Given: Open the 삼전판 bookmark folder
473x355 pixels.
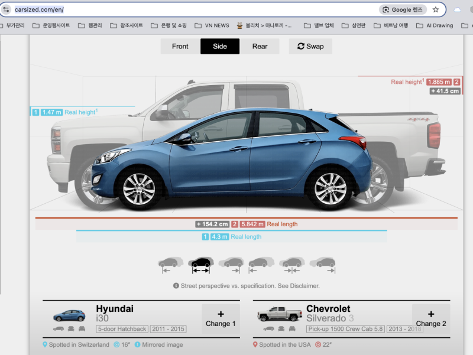Looking at the screenshot, I should tap(354, 25).
